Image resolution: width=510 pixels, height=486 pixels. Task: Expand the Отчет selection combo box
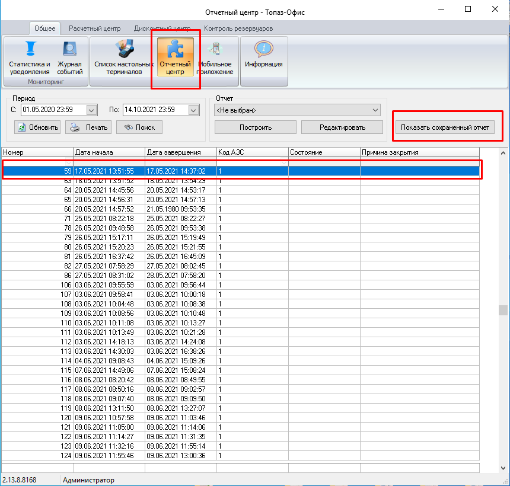[375, 110]
